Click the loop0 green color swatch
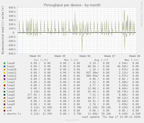Screen dimensions: 144x123 click(4, 63)
